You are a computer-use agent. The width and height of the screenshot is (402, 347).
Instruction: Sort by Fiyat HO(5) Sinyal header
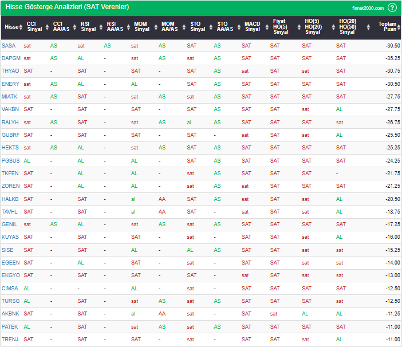280,27
